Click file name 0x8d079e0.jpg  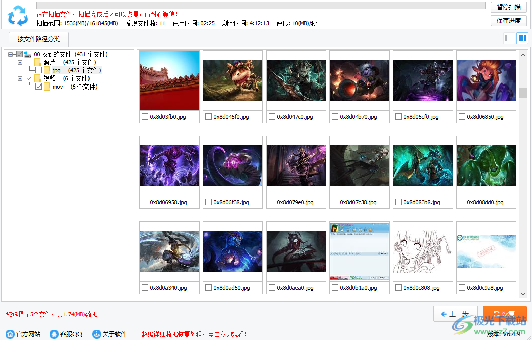(x=295, y=202)
